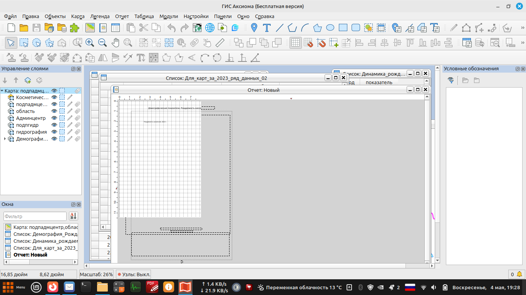Choose the ruler measurement tool
Viewport: 526px width, 295px height.
[220, 43]
